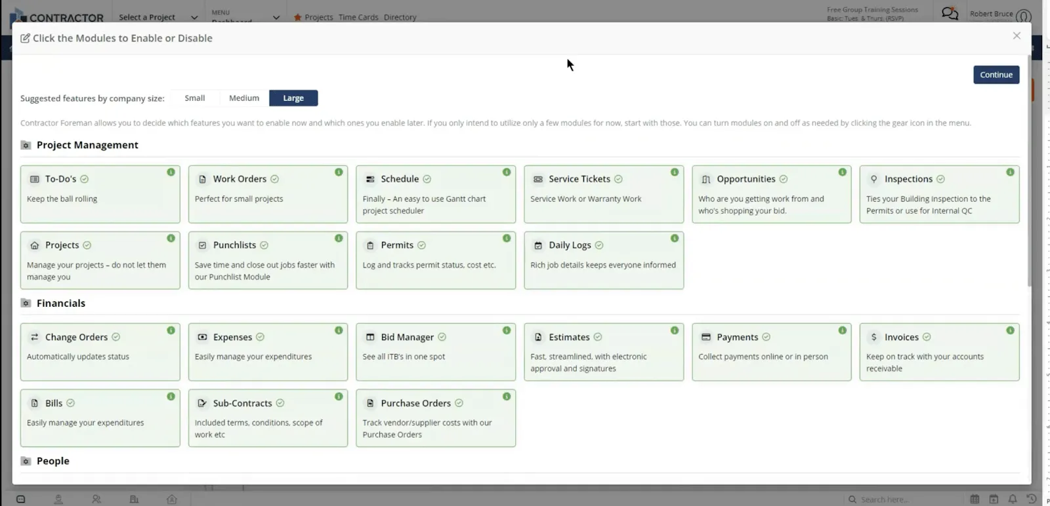The width and height of the screenshot is (1050, 506).
Task: Click the info icon on Opportunities card
Action: pos(842,172)
